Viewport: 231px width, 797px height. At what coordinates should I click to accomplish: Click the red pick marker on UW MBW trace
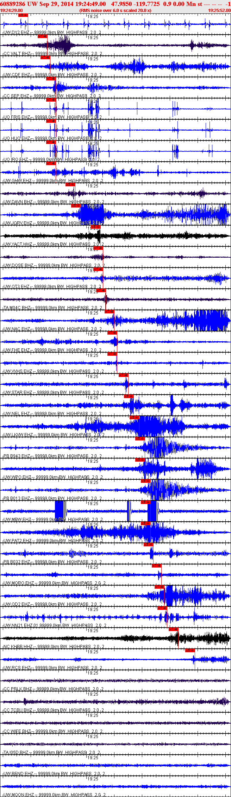[x=146, y=502]
